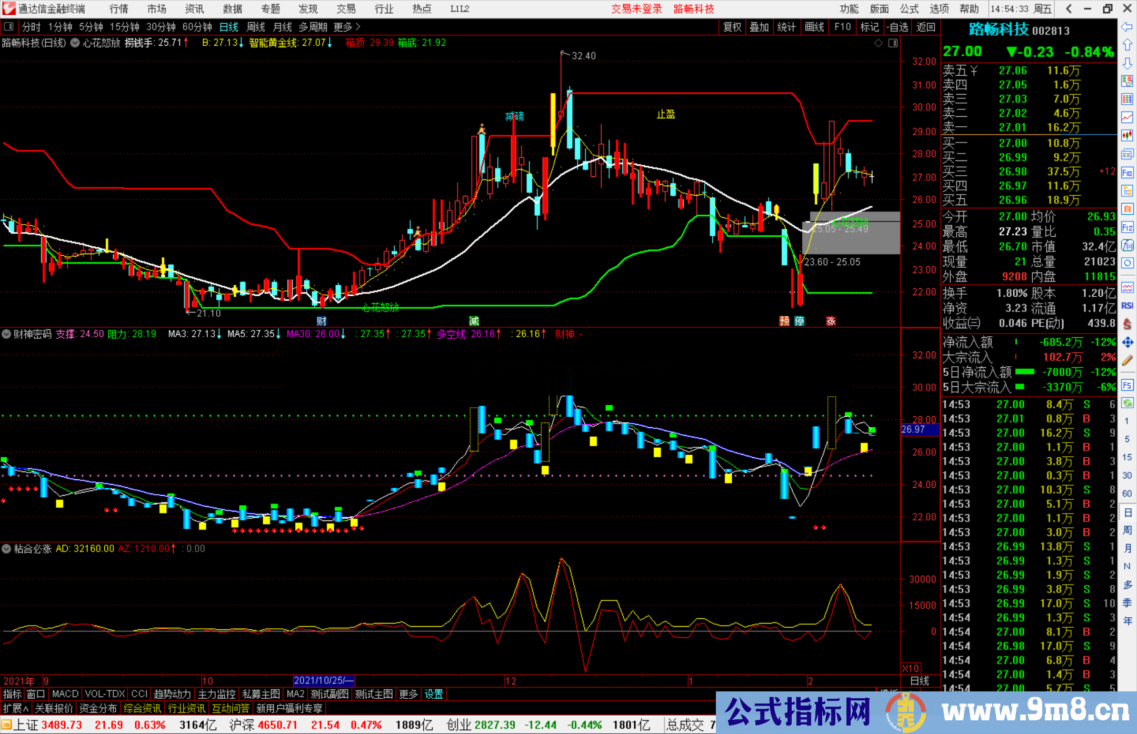
Task: Click the back arrow navigation icon in right sidebar
Action: [1128, 26]
